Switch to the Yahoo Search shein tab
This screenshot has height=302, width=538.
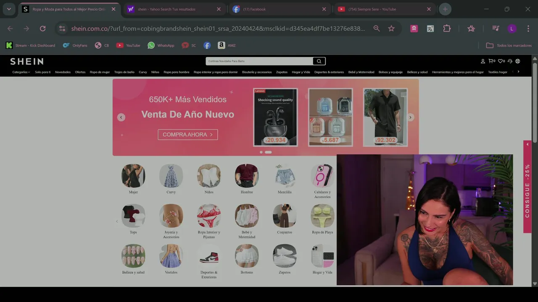174,9
